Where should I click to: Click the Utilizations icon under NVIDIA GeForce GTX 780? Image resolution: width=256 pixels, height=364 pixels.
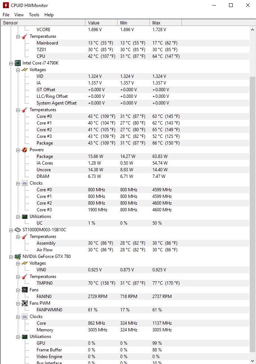click(x=25, y=337)
